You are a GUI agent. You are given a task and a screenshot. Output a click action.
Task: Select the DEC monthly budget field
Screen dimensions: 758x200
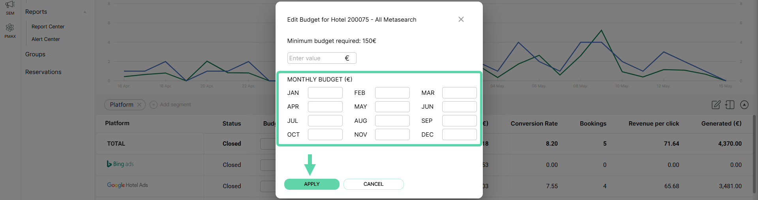click(460, 135)
